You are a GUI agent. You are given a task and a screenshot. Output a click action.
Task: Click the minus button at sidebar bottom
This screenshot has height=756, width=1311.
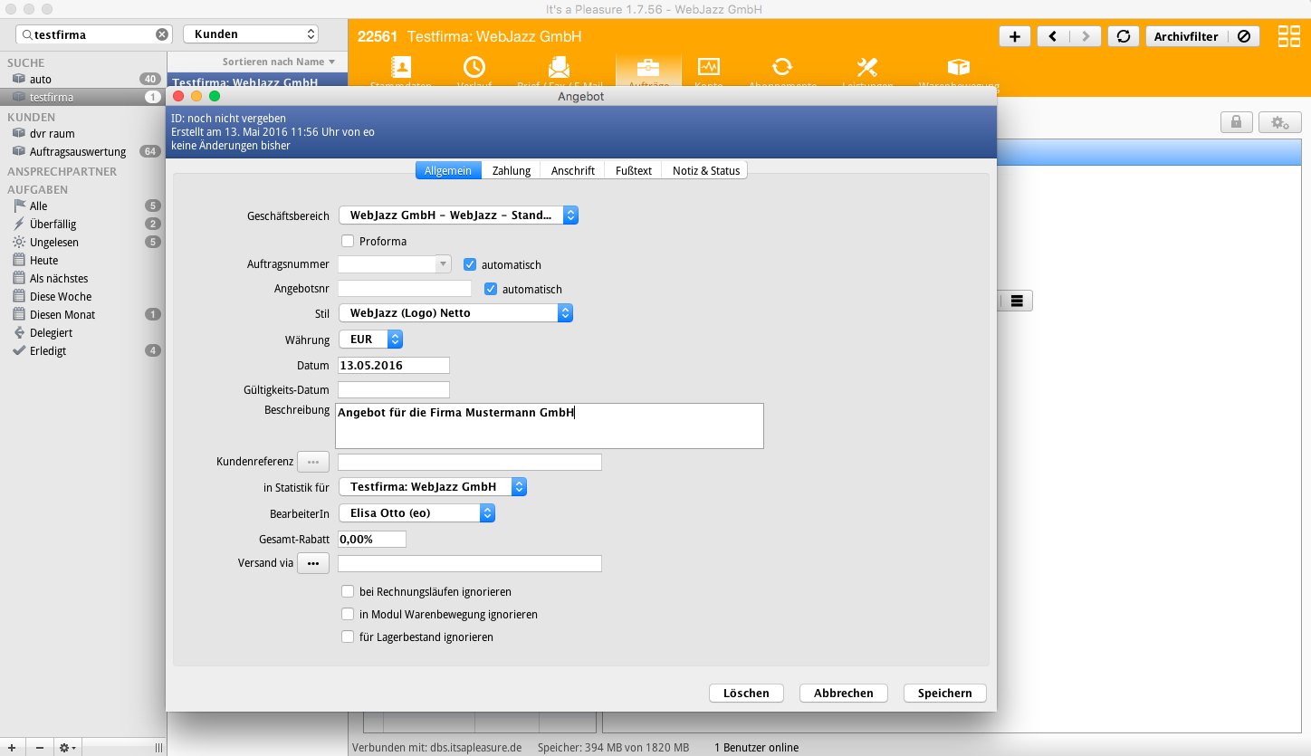pyautogui.click(x=39, y=748)
